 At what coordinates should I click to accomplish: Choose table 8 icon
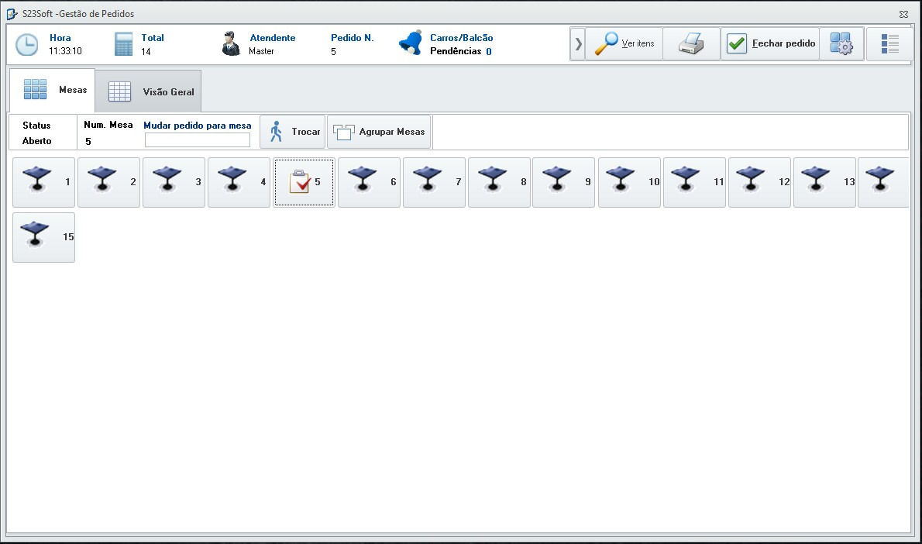(x=499, y=182)
